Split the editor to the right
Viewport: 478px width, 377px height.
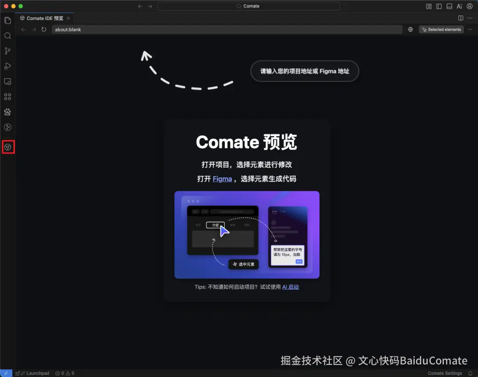point(461,18)
